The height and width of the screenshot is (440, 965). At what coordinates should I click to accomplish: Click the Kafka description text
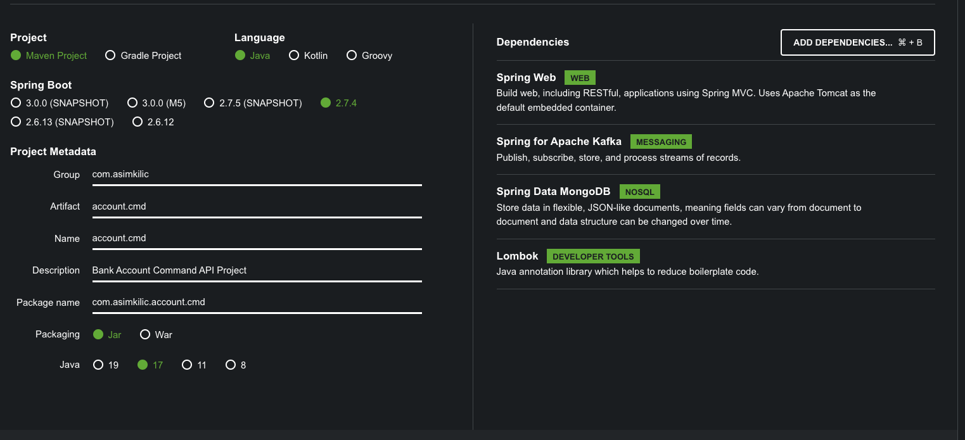618,158
